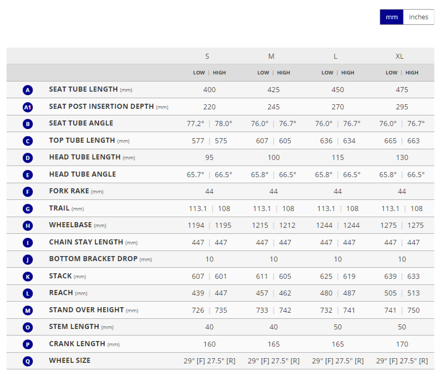Click the K badge for Stack
This screenshot has height=379, width=441.
click(x=28, y=277)
